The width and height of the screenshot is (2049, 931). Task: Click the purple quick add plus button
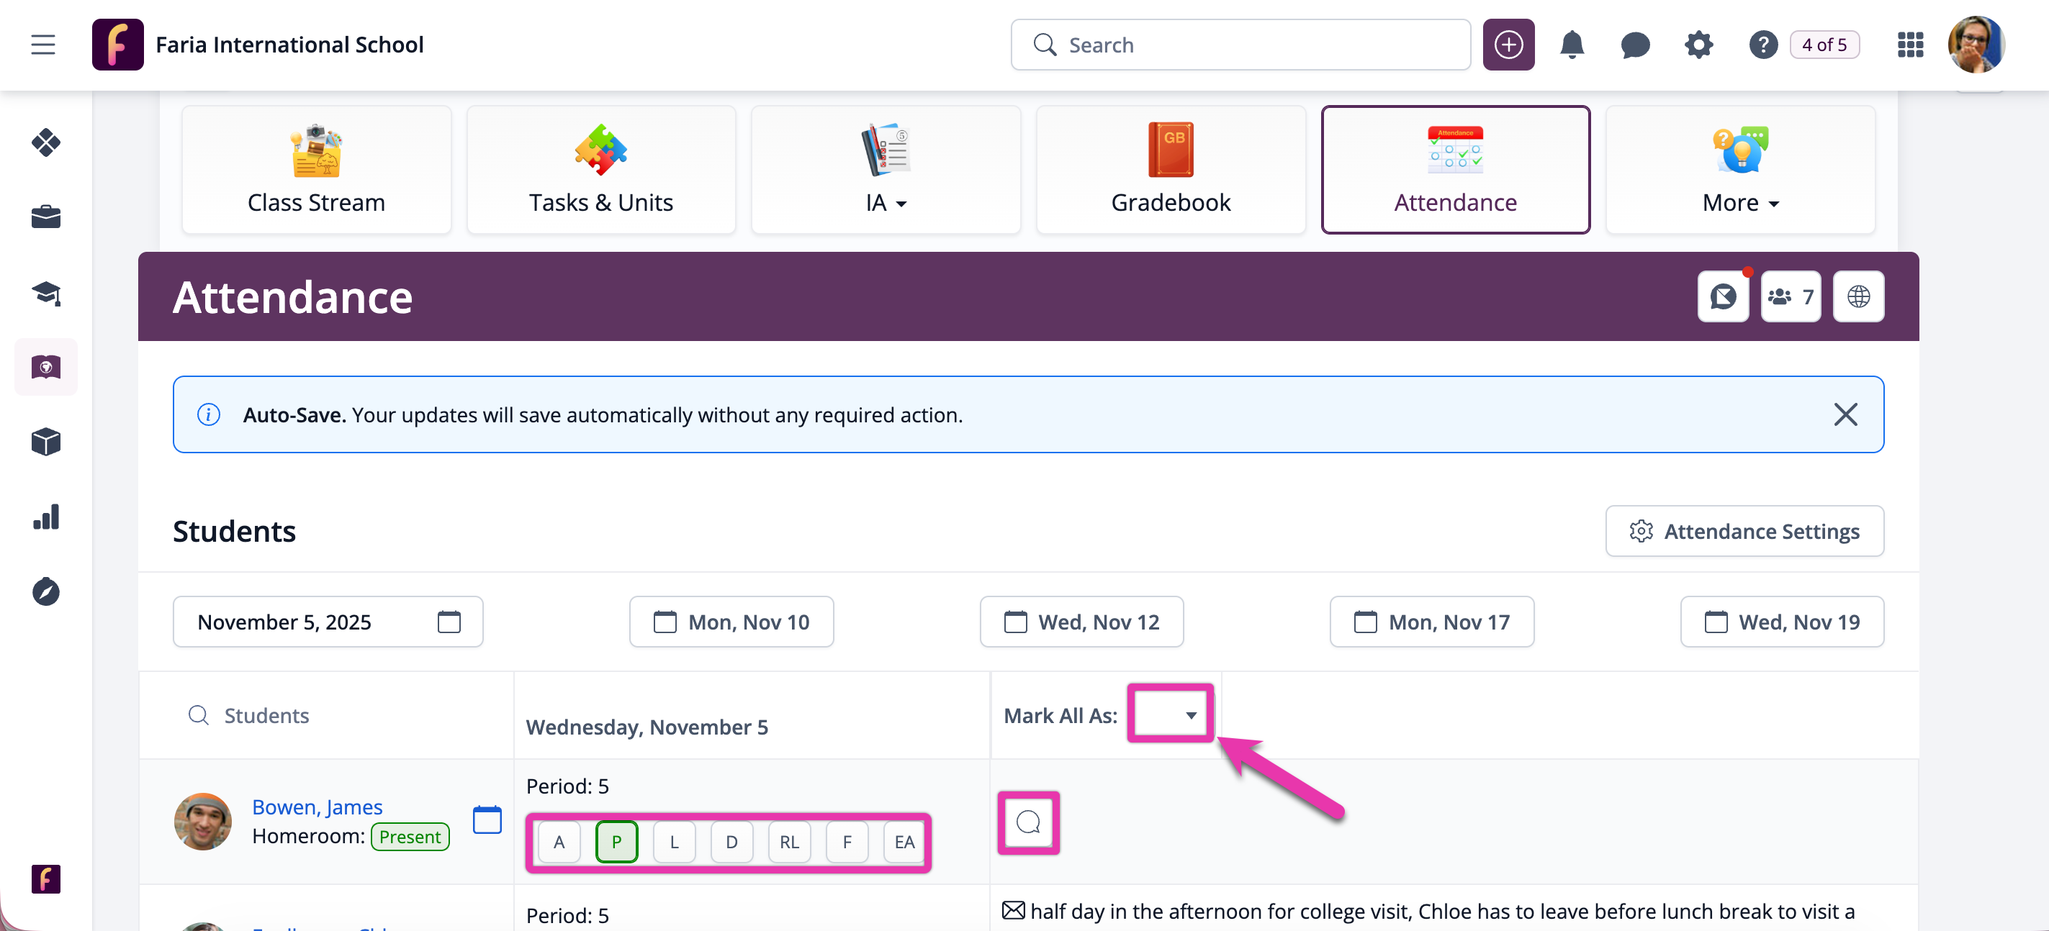pyautogui.click(x=1508, y=45)
